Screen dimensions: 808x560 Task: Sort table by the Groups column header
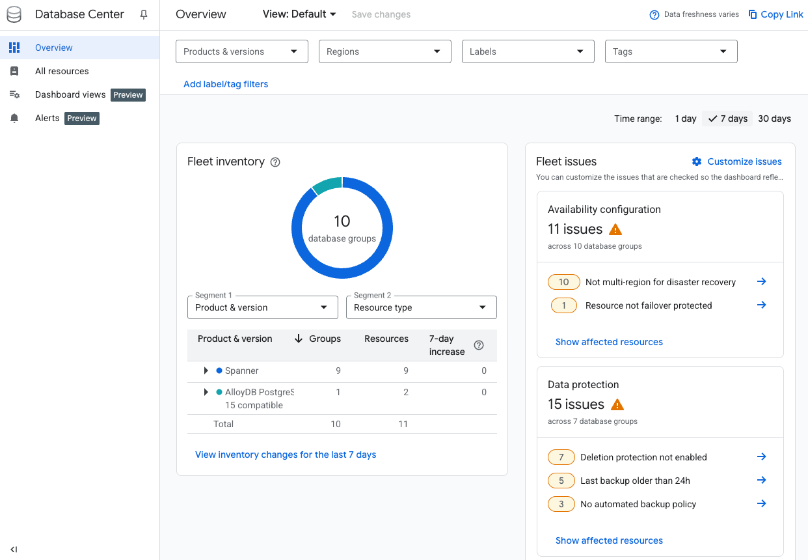pos(325,339)
